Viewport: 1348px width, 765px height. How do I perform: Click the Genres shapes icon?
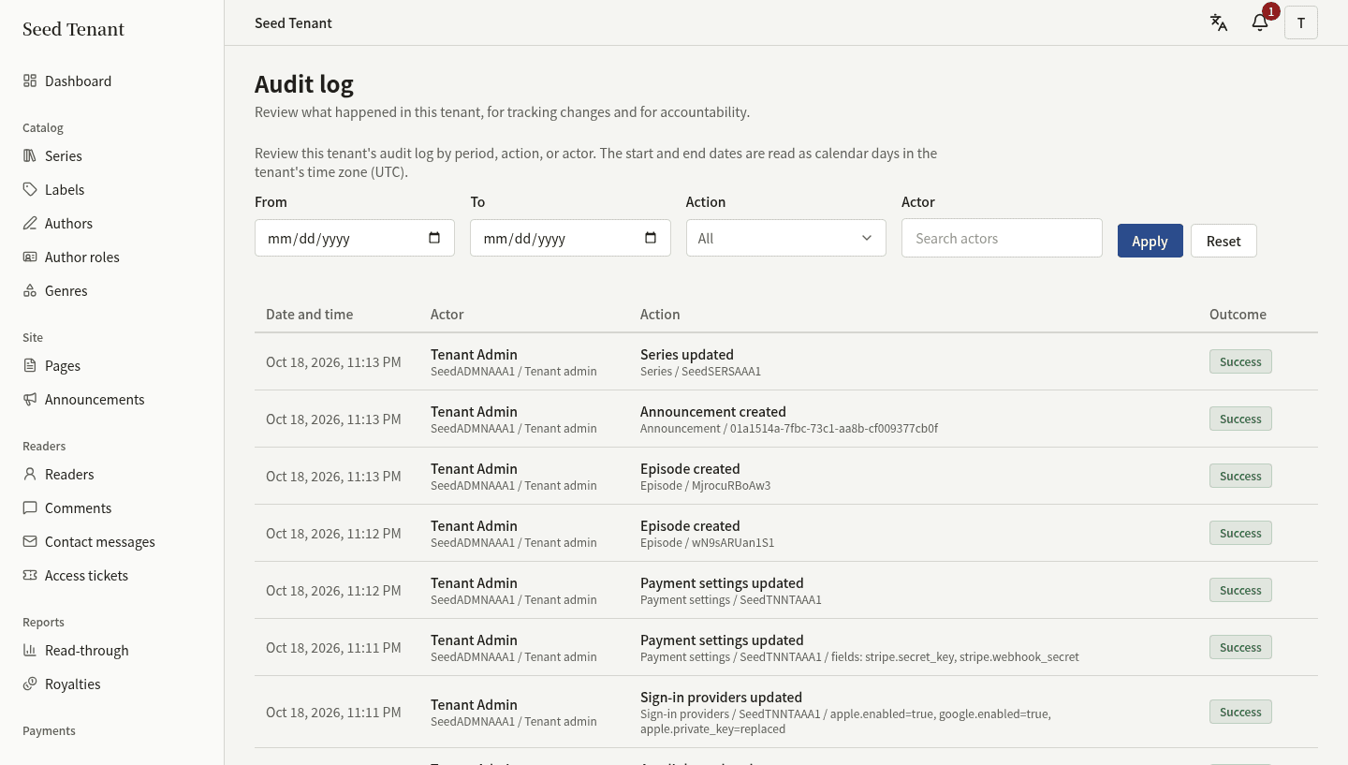pyautogui.click(x=30, y=290)
